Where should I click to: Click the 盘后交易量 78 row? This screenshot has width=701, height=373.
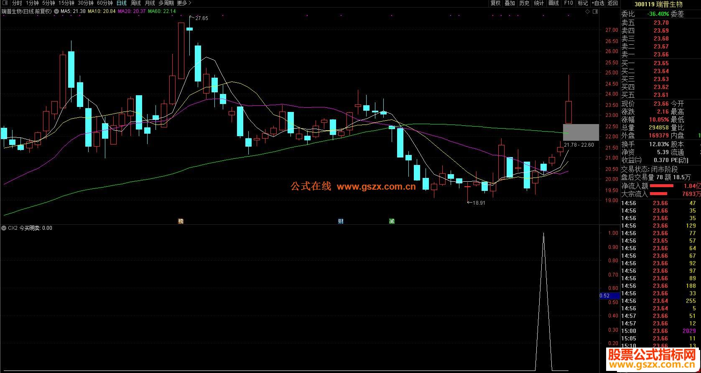click(656, 177)
